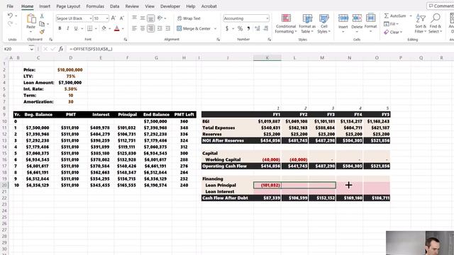Toggle Italic formatting

pos(68,28)
